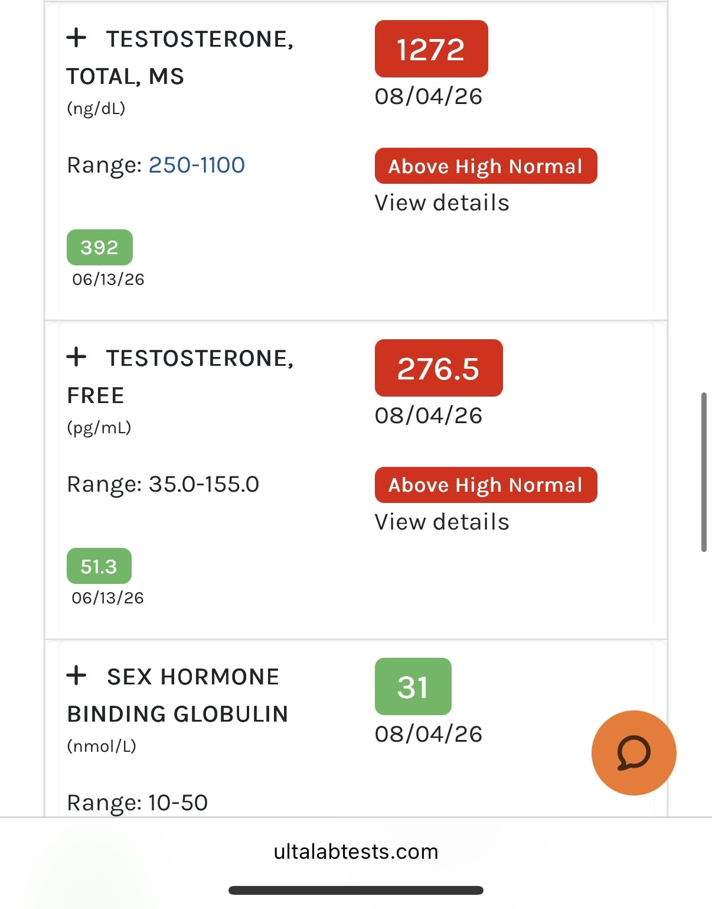The height and width of the screenshot is (909, 712).
Task: View details for Testosterone Free
Action: tap(442, 522)
